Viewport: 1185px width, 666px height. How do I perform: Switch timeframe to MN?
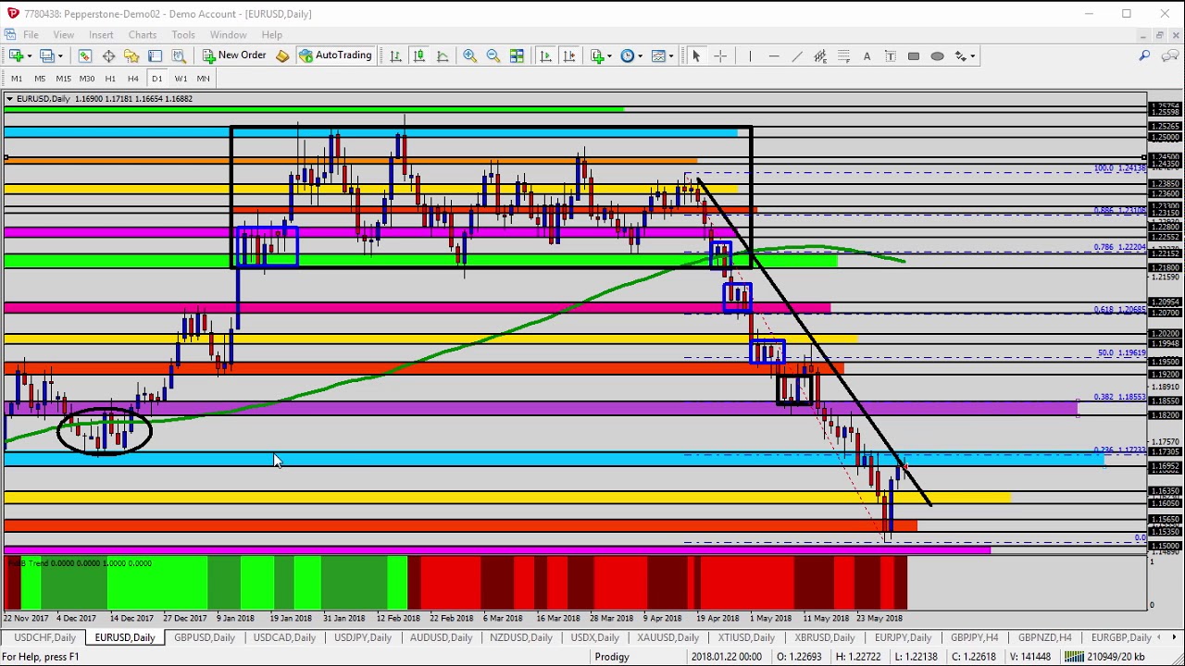pos(203,79)
